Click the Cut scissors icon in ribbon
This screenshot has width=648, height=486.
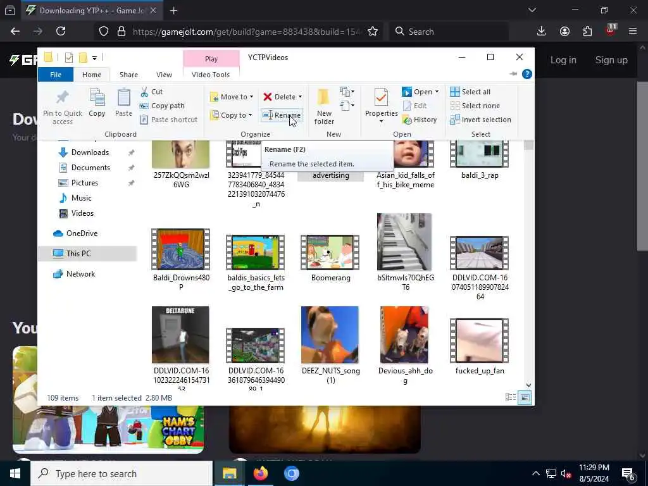pyautogui.click(x=144, y=92)
